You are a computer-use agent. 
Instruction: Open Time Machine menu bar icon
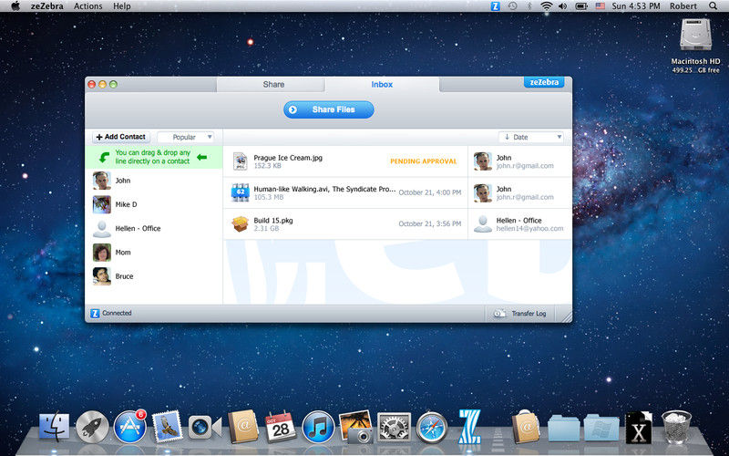pyautogui.click(x=512, y=6)
